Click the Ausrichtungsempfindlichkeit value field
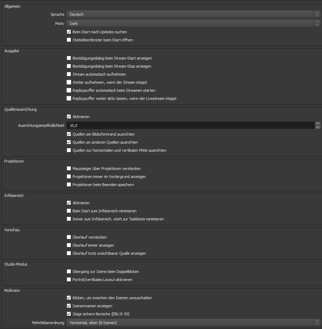Image resolution: width=322 pixels, height=329 pixels. 189,125
